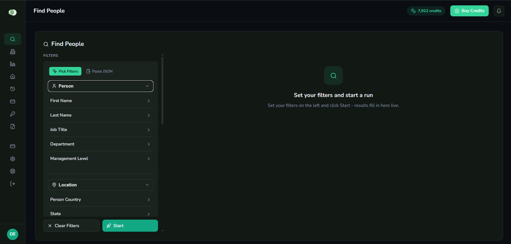Click the "Set your filters and start a run" heading
This screenshot has width=511, height=244.
click(333, 95)
